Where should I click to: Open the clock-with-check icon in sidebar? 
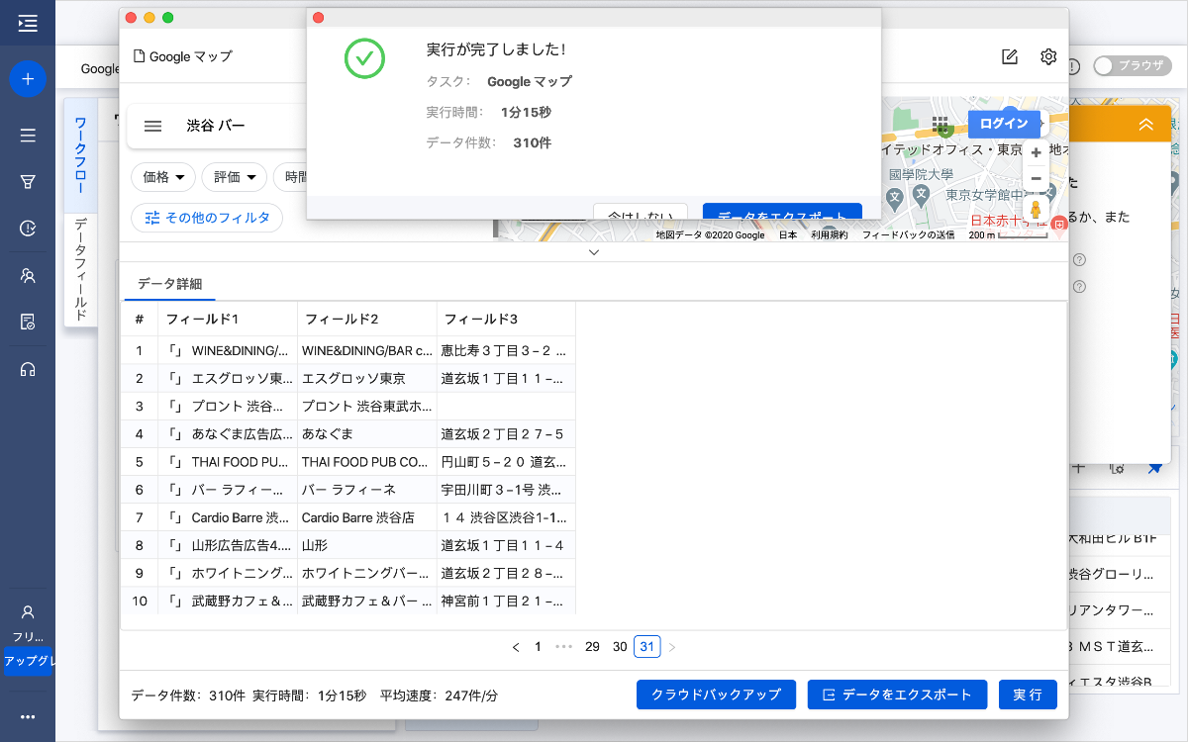tap(28, 229)
